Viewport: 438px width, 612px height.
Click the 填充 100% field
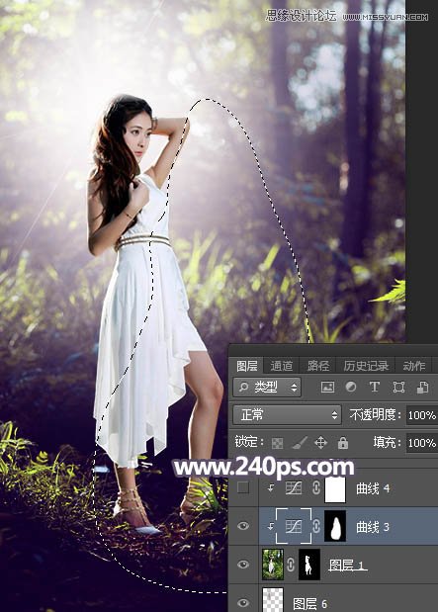422,443
